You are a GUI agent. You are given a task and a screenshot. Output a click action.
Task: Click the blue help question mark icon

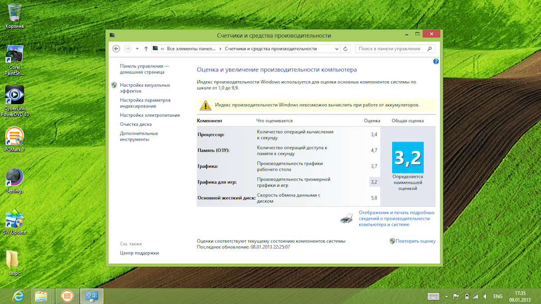436,61
